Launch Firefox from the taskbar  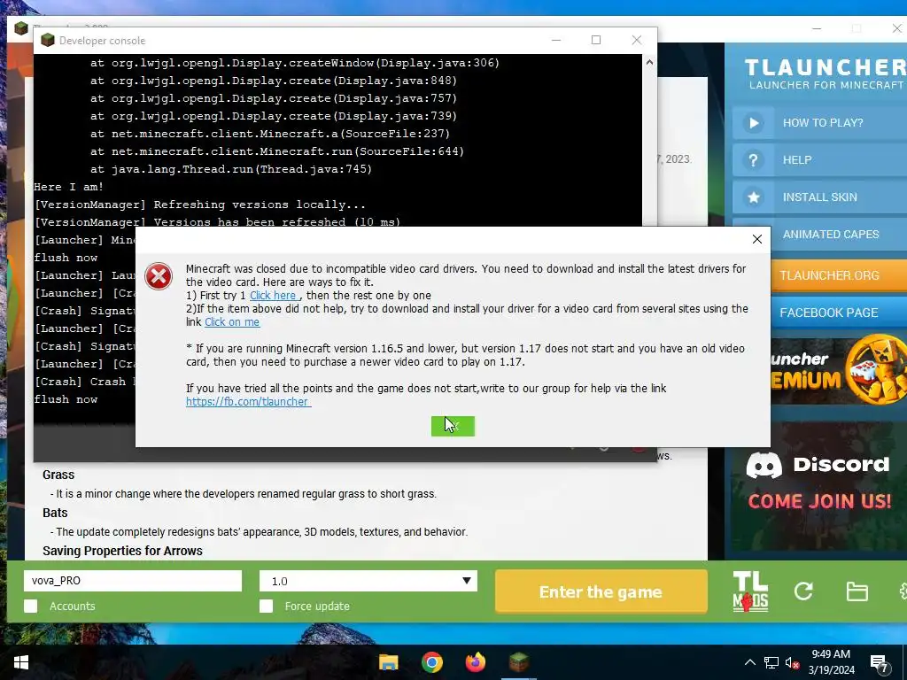(476, 662)
